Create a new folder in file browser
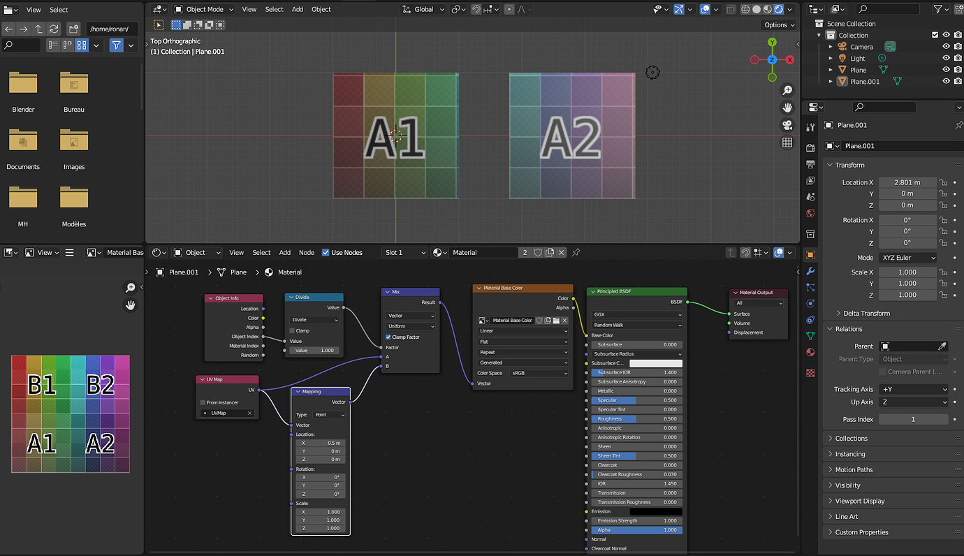Image resolution: width=964 pixels, height=556 pixels. [x=73, y=29]
